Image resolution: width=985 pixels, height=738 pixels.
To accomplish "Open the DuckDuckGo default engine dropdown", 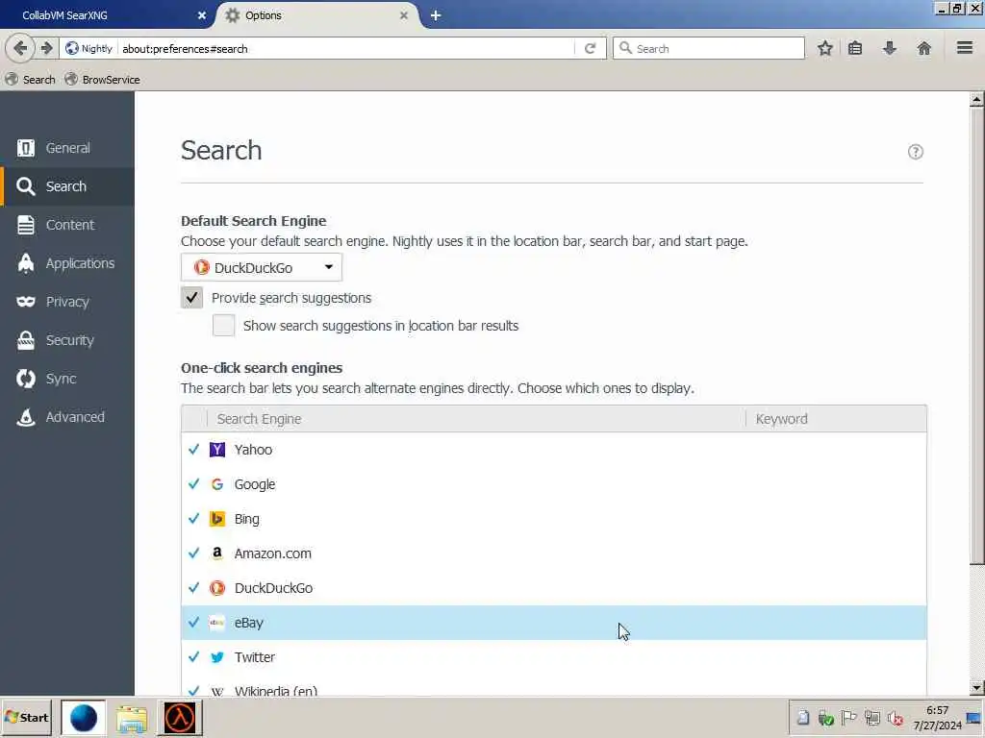I will (x=262, y=267).
